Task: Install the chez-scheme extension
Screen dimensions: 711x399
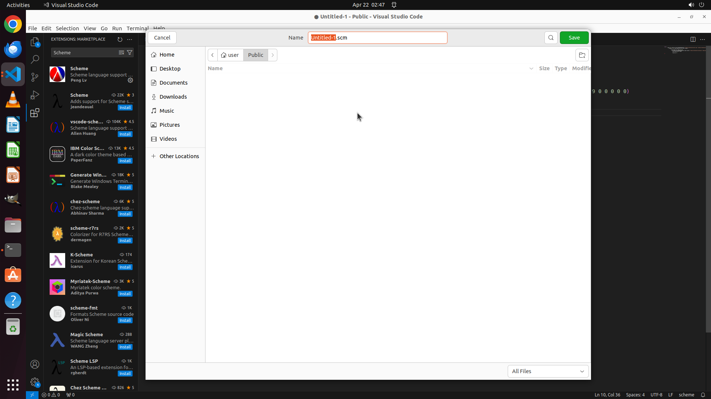Action: click(125, 214)
